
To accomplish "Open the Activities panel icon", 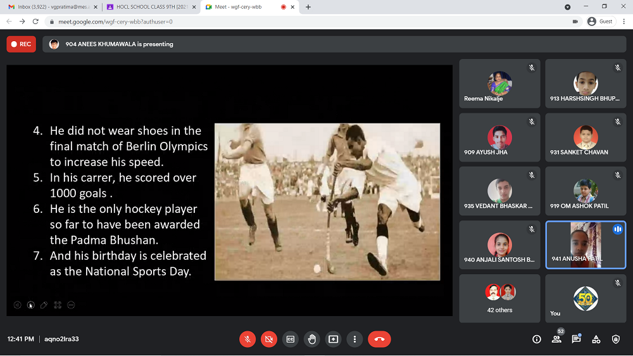I will [596, 339].
